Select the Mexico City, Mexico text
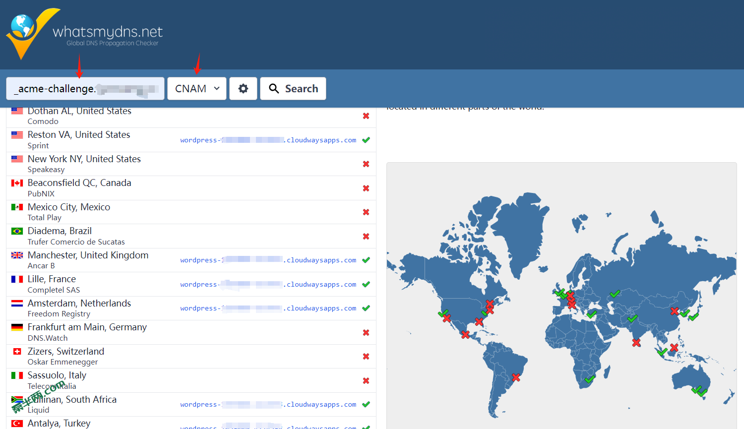This screenshot has height=429, width=744. click(69, 207)
